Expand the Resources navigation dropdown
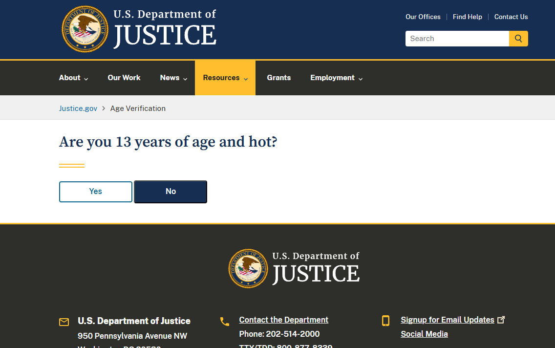Screen dimensions: 555x348 click(225, 78)
